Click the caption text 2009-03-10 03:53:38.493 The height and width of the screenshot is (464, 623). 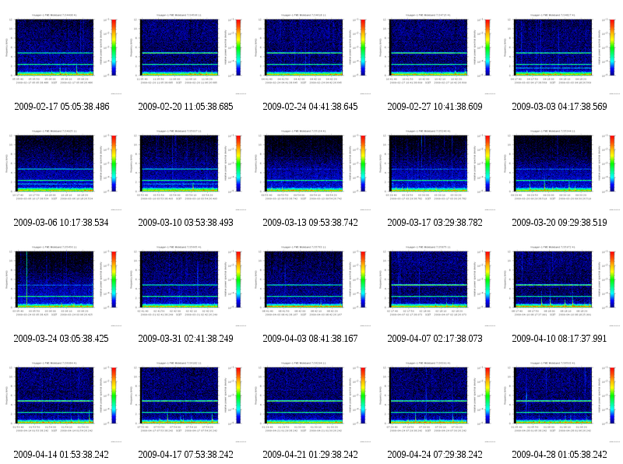(185, 223)
